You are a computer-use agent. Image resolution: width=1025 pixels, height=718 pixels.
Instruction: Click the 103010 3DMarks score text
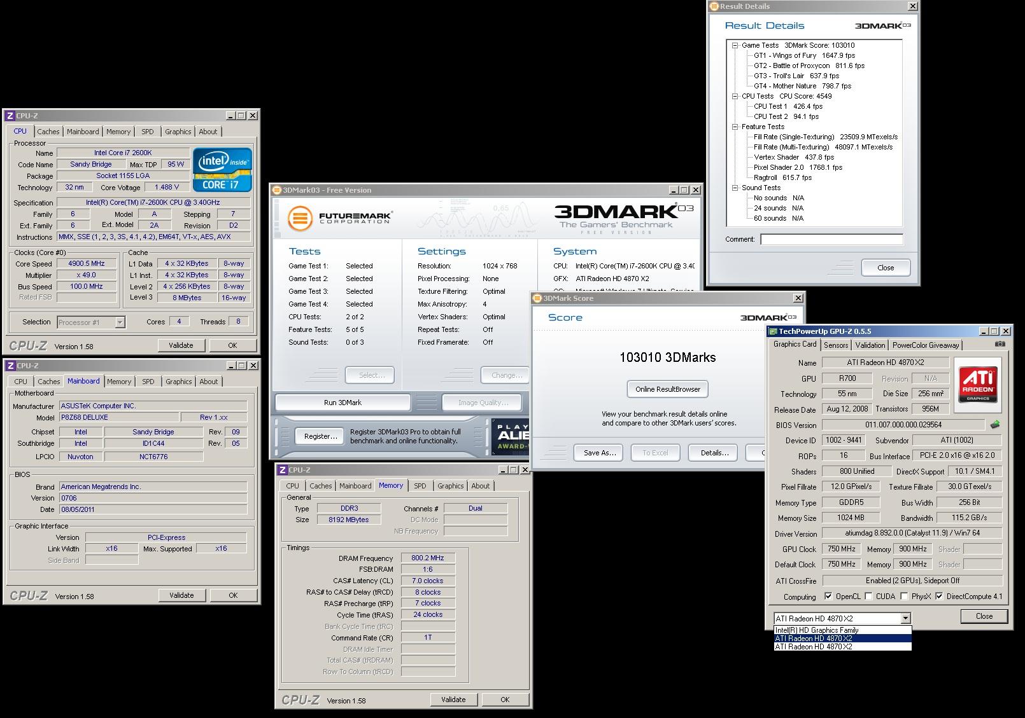click(667, 357)
